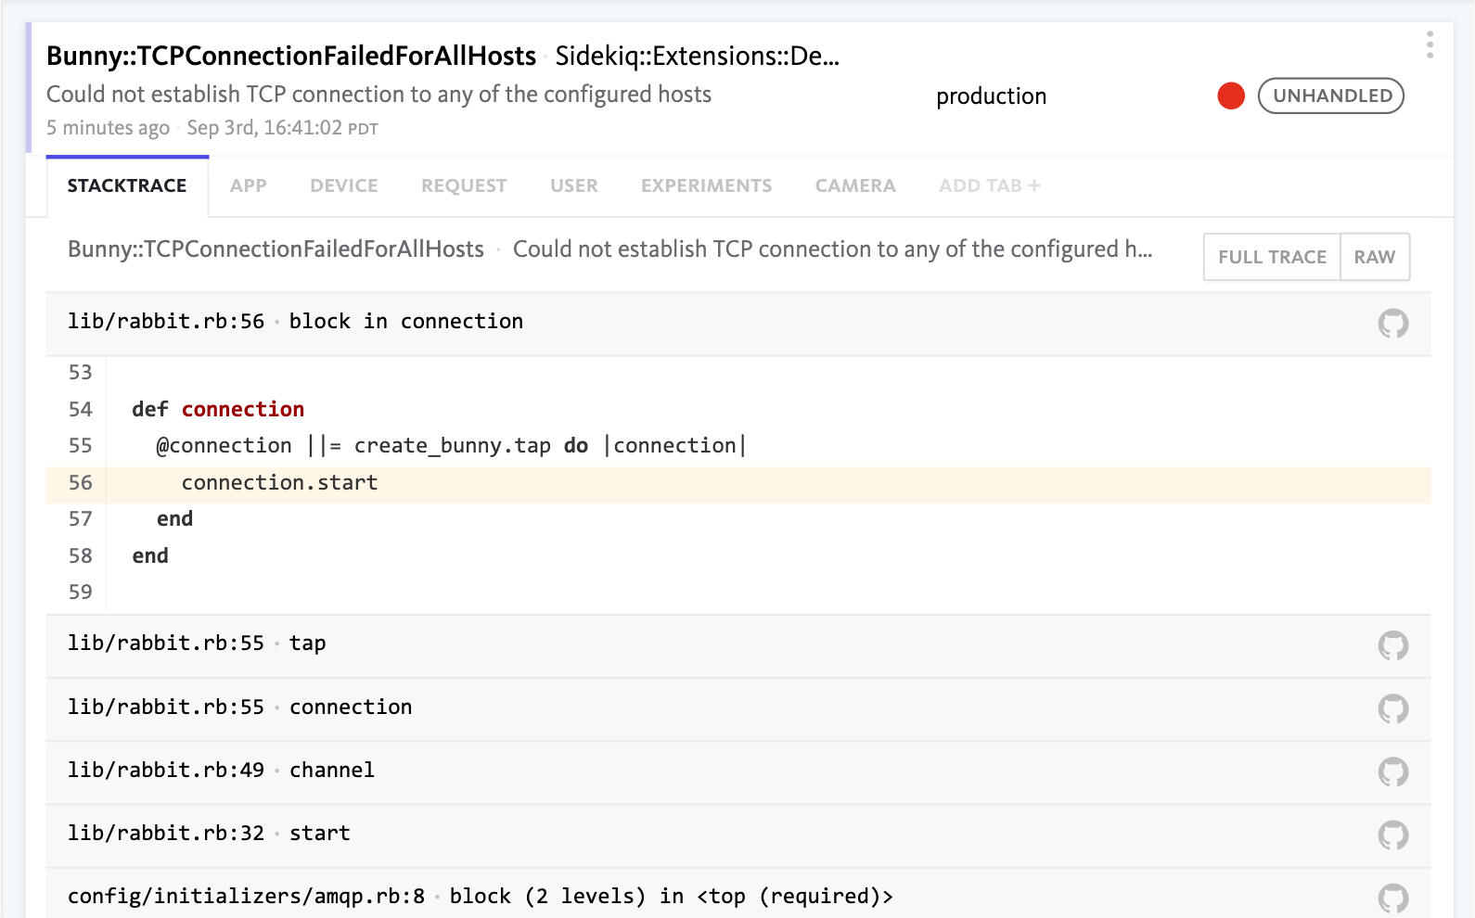Click the create_bunny.tap code line 55

coord(451,446)
